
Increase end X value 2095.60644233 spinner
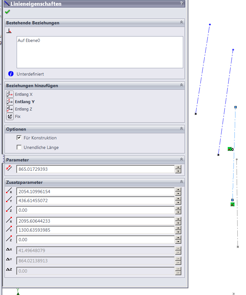click(178, 219)
